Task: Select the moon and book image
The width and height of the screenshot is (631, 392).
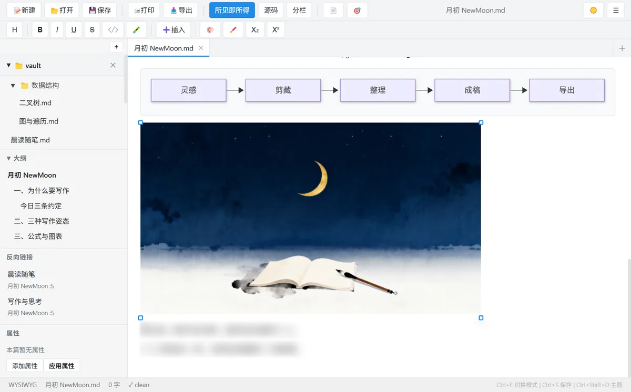Action: 311,219
